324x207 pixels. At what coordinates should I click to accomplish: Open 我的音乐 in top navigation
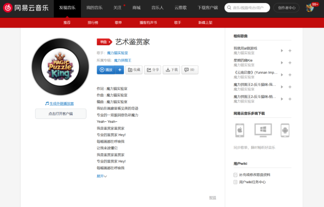[x=94, y=8]
